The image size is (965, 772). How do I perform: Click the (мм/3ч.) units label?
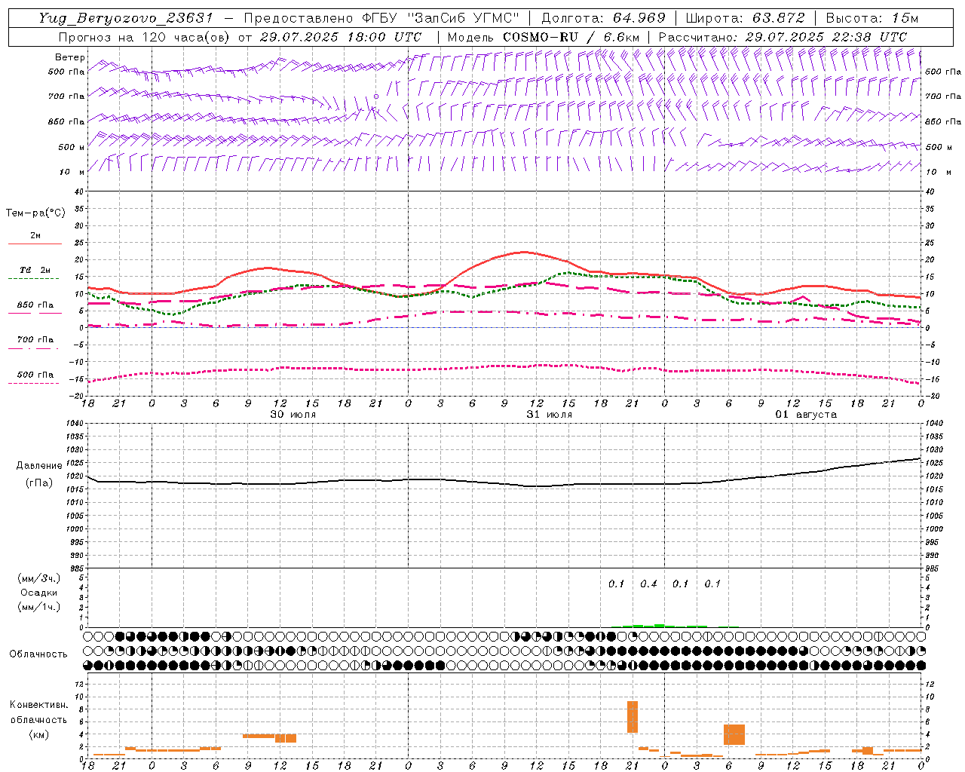click(x=38, y=578)
